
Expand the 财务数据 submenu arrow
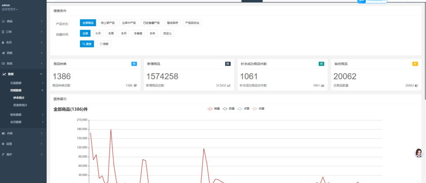[43, 114]
